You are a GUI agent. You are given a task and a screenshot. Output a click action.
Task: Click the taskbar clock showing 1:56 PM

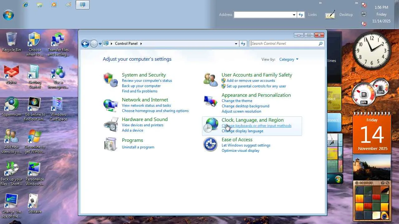381,7
